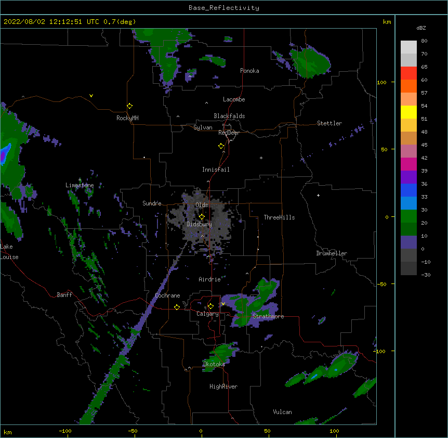Pick the bright yellow 54-51 dBZ swatch
448x438 pixels.
tap(409, 112)
